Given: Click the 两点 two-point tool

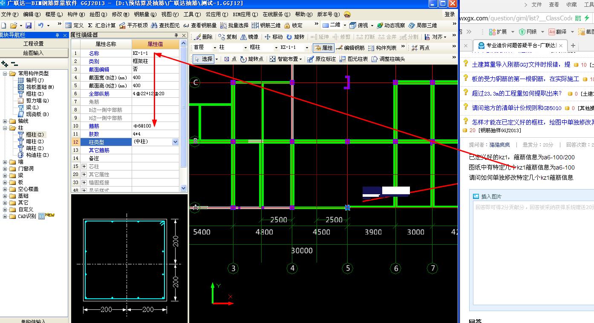Looking at the screenshot, I should tap(421, 48).
